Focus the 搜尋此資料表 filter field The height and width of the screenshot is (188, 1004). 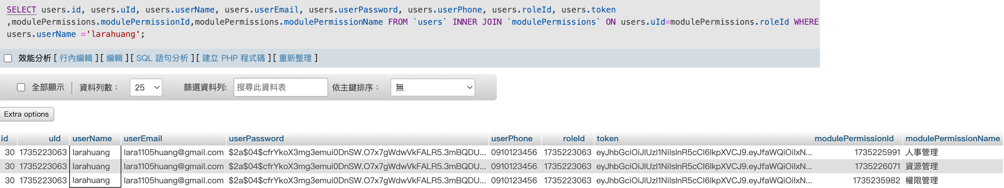click(x=280, y=87)
